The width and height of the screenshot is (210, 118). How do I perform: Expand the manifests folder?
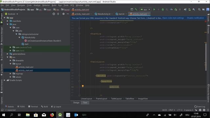[8, 21]
